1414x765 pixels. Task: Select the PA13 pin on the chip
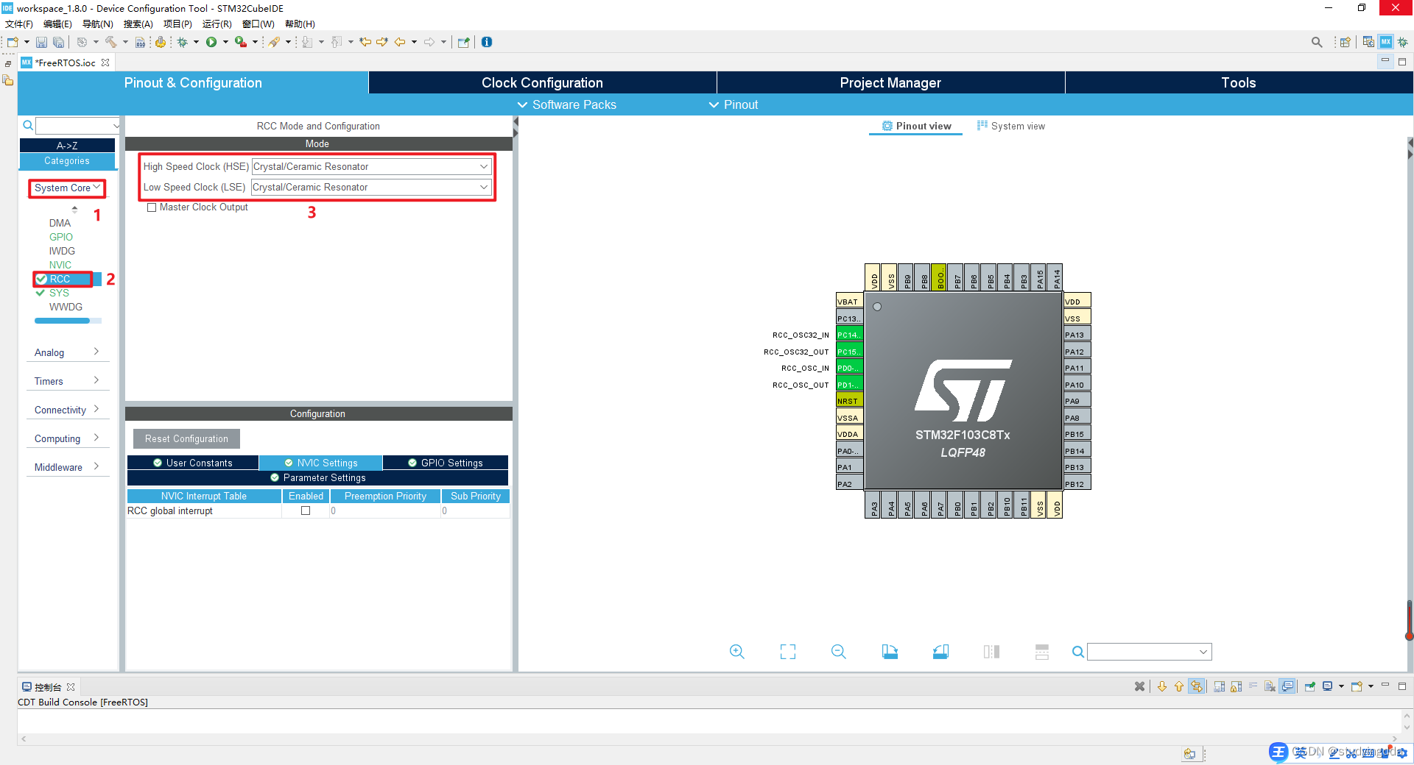pos(1077,335)
